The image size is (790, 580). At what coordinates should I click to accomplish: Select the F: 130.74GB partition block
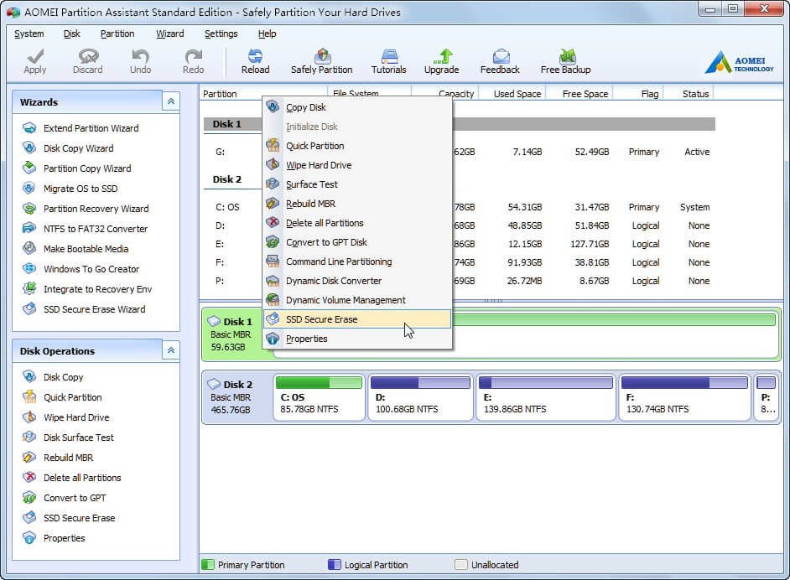pos(684,397)
